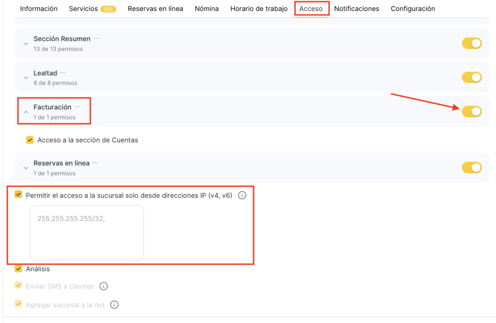Click the IP addresses text input field
496x323 pixels.
87,233
